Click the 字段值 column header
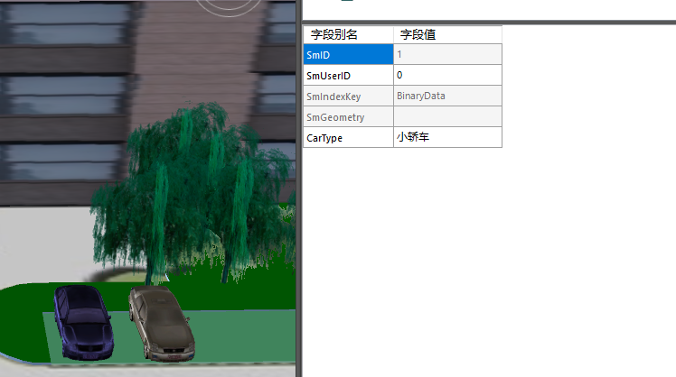The height and width of the screenshot is (377, 676). (447, 34)
